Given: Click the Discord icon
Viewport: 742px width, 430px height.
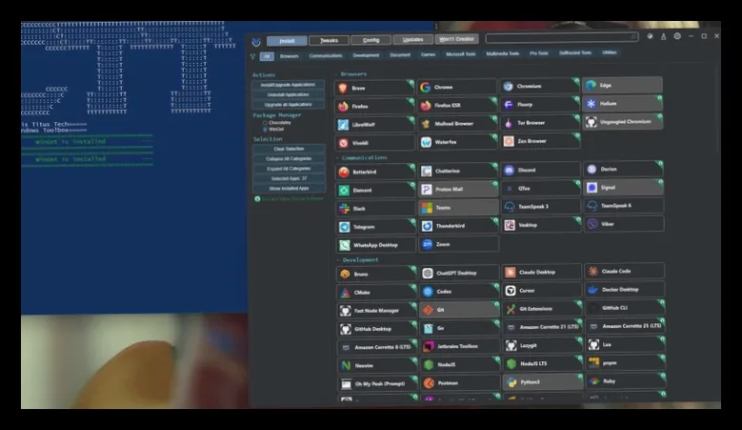Looking at the screenshot, I should 510,170.
